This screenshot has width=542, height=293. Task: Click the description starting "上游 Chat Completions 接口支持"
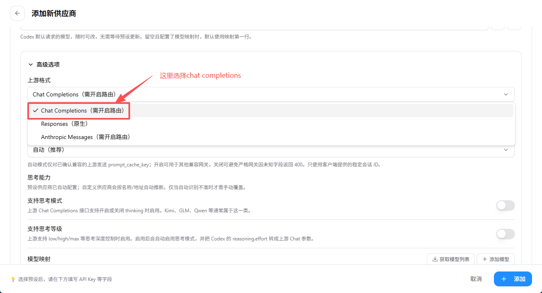139,211
